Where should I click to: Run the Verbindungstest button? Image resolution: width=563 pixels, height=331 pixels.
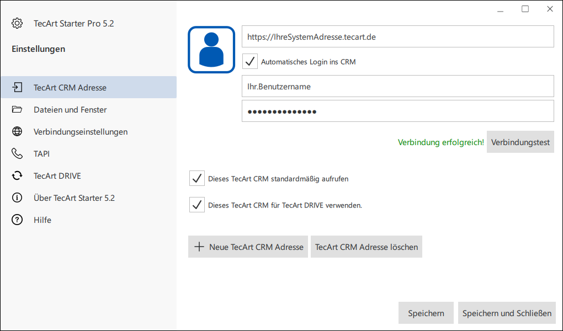tap(520, 142)
